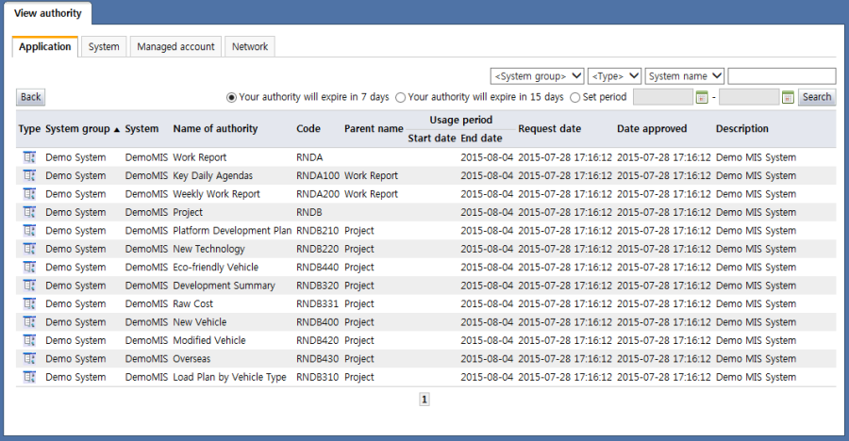Click the Date approved column header
The height and width of the screenshot is (441, 849).
click(x=652, y=129)
